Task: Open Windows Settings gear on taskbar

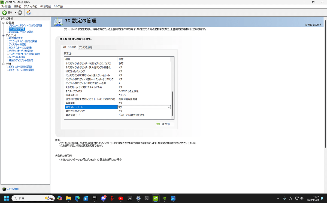Action: 138,198
